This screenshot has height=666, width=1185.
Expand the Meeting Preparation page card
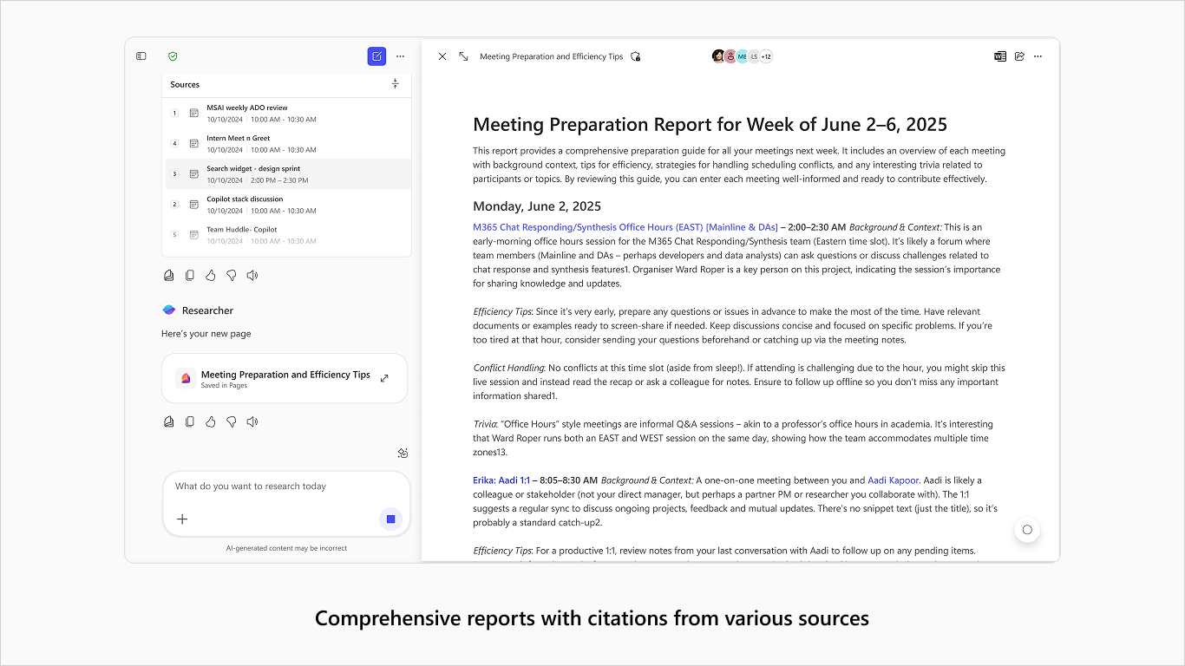coord(385,378)
